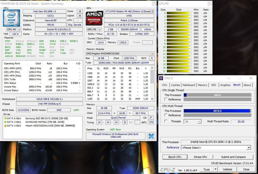
Task: Click the GPU clock value 214.0
Action: [x=101, y=43]
